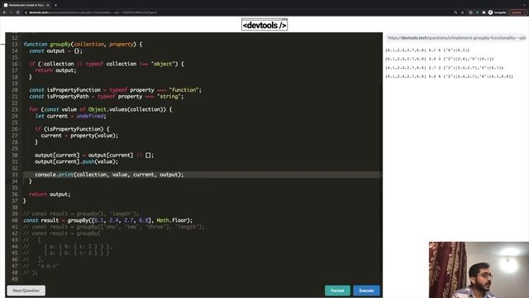529x298 pixels.
Task: Click the webcam video thumbnail
Action: 479,270
